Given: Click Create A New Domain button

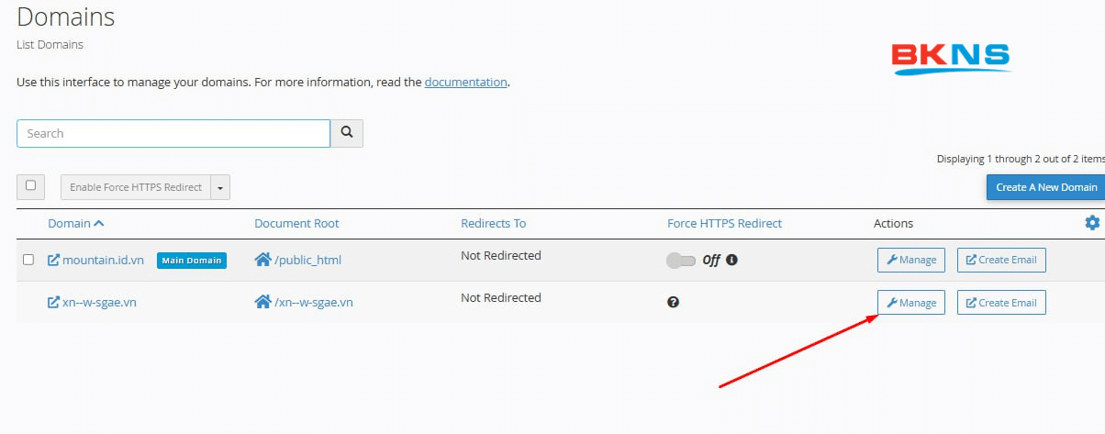Looking at the screenshot, I should [x=1045, y=187].
